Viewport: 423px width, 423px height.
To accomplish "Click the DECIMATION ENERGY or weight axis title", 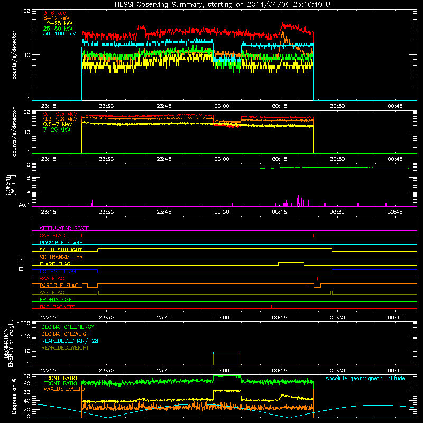I will pos(8,343).
